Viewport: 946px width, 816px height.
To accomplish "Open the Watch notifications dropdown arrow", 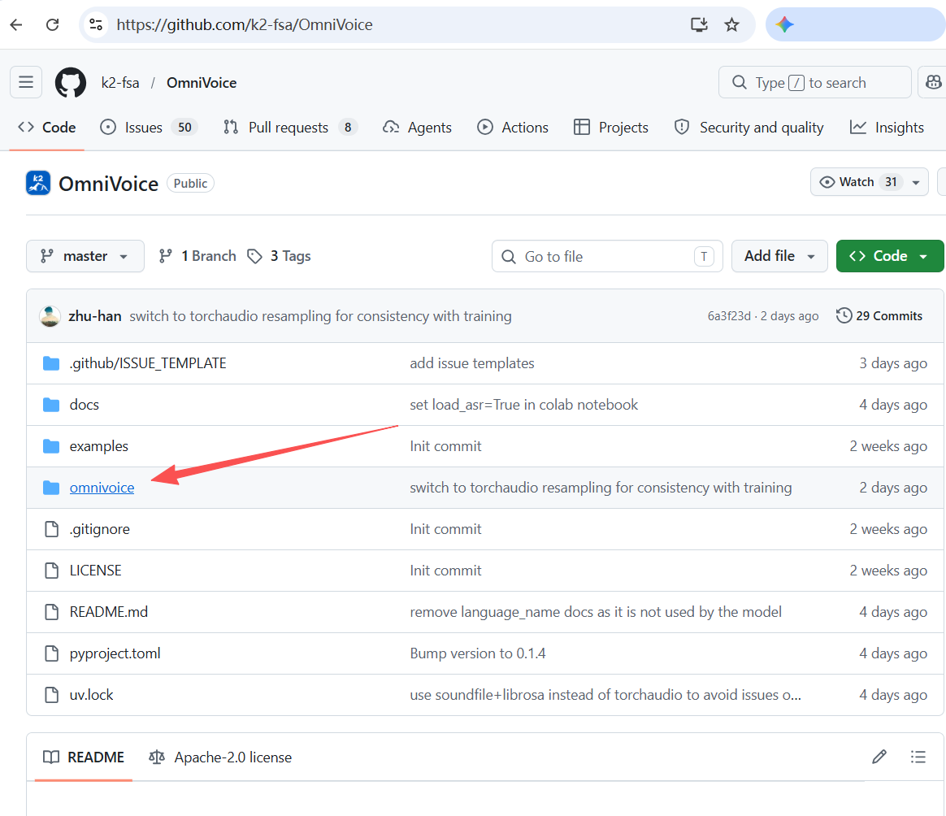I will coord(918,182).
